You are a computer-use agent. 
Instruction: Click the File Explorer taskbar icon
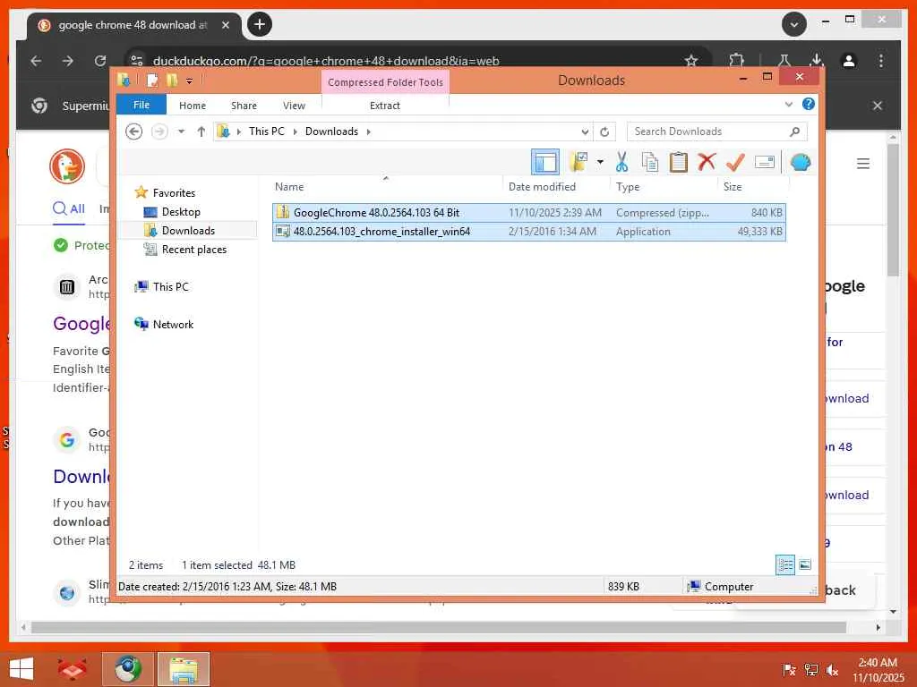coord(183,669)
